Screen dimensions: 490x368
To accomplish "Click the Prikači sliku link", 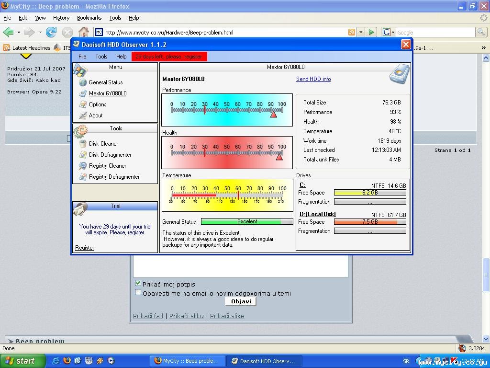I will (187, 316).
